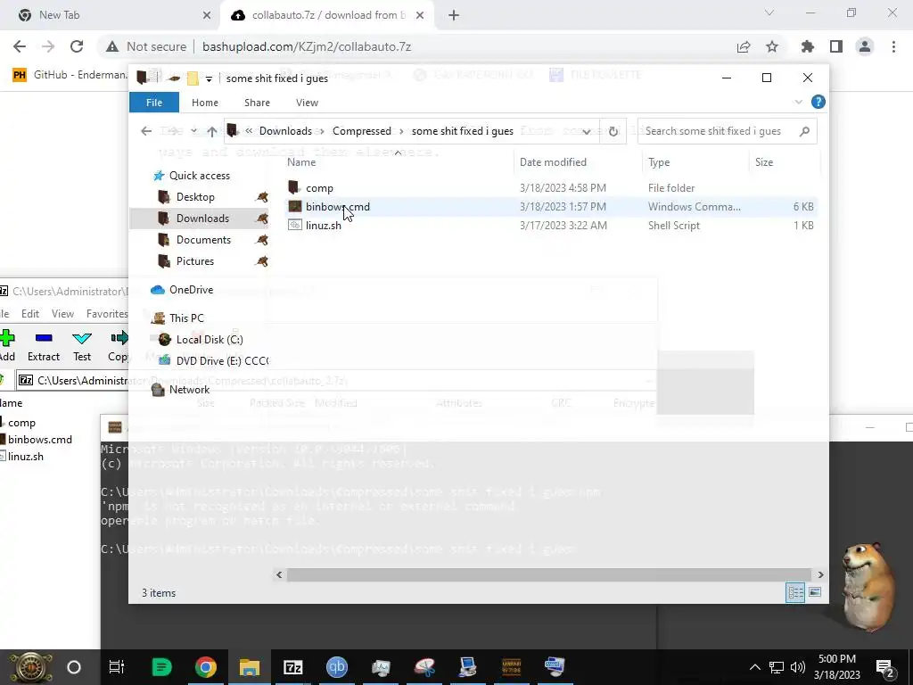This screenshot has height=685, width=913.
Task: Open the Quick Access Toolbar customize dropdown
Action: (x=209, y=78)
